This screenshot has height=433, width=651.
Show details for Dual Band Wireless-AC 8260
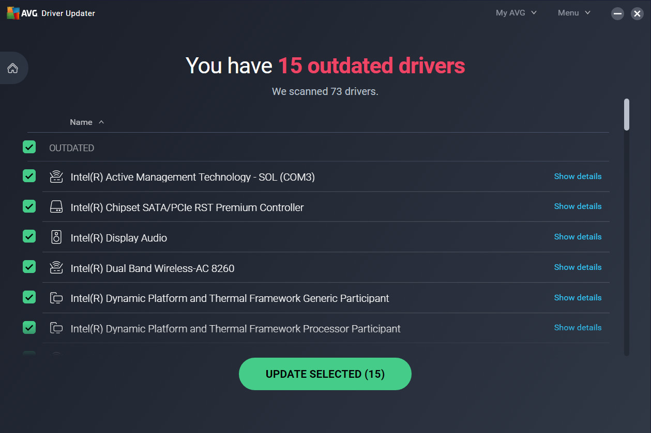click(x=578, y=267)
